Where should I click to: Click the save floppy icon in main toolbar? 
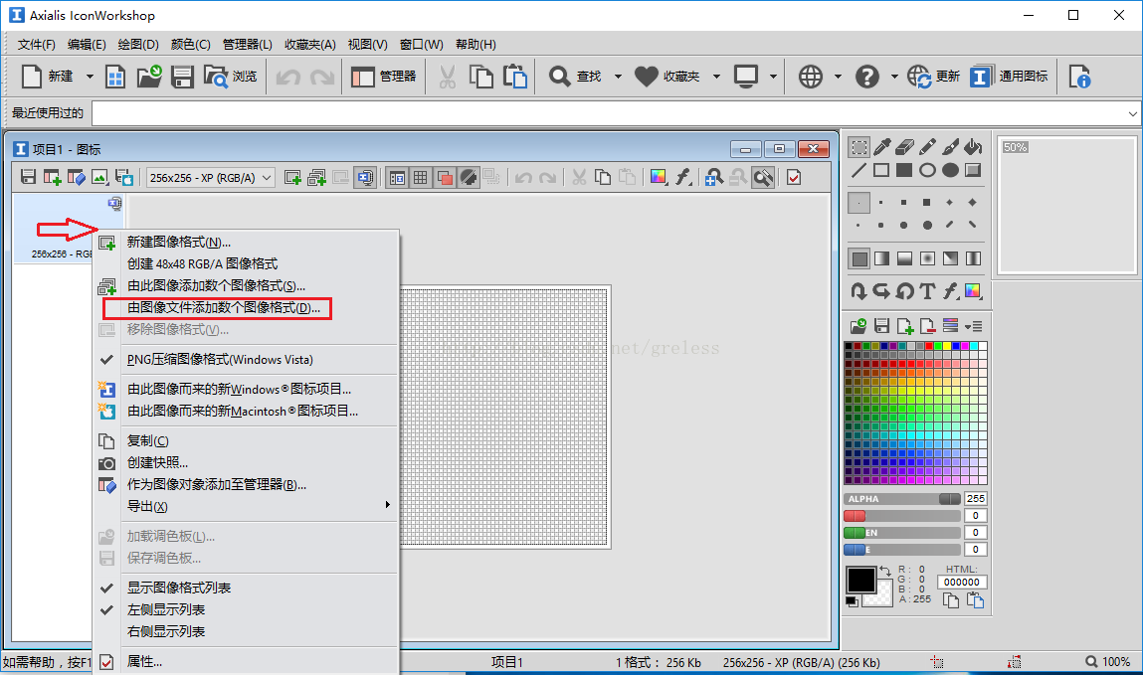[181, 77]
